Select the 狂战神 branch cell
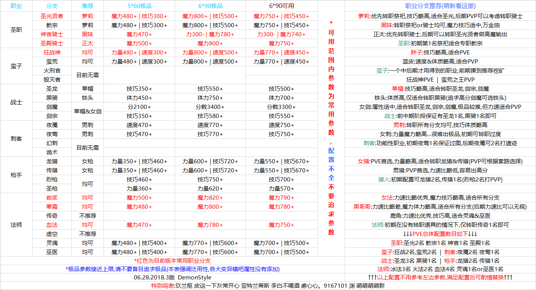 pyautogui.click(x=52, y=53)
